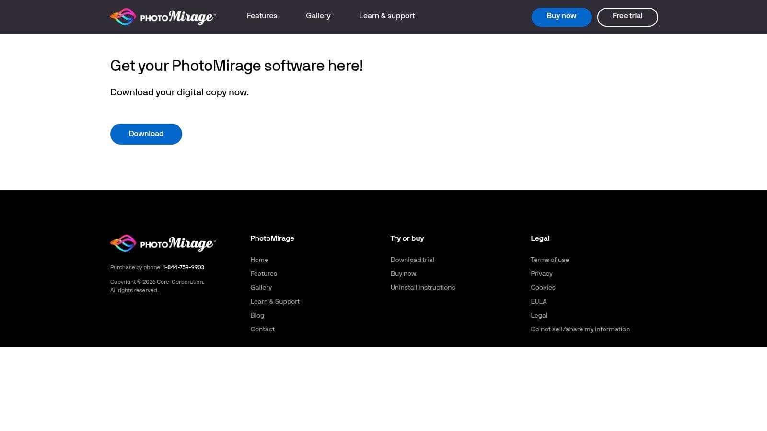This screenshot has width=767, height=431.
Task: Click the PhotoMirage logo in the footer
Action: tap(163, 243)
